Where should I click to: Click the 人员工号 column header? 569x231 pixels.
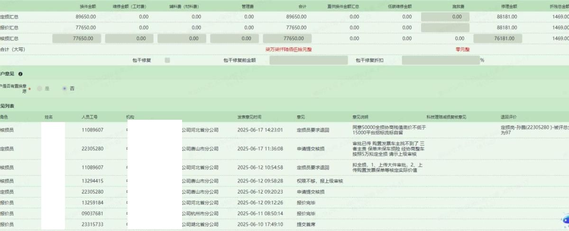click(90, 117)
